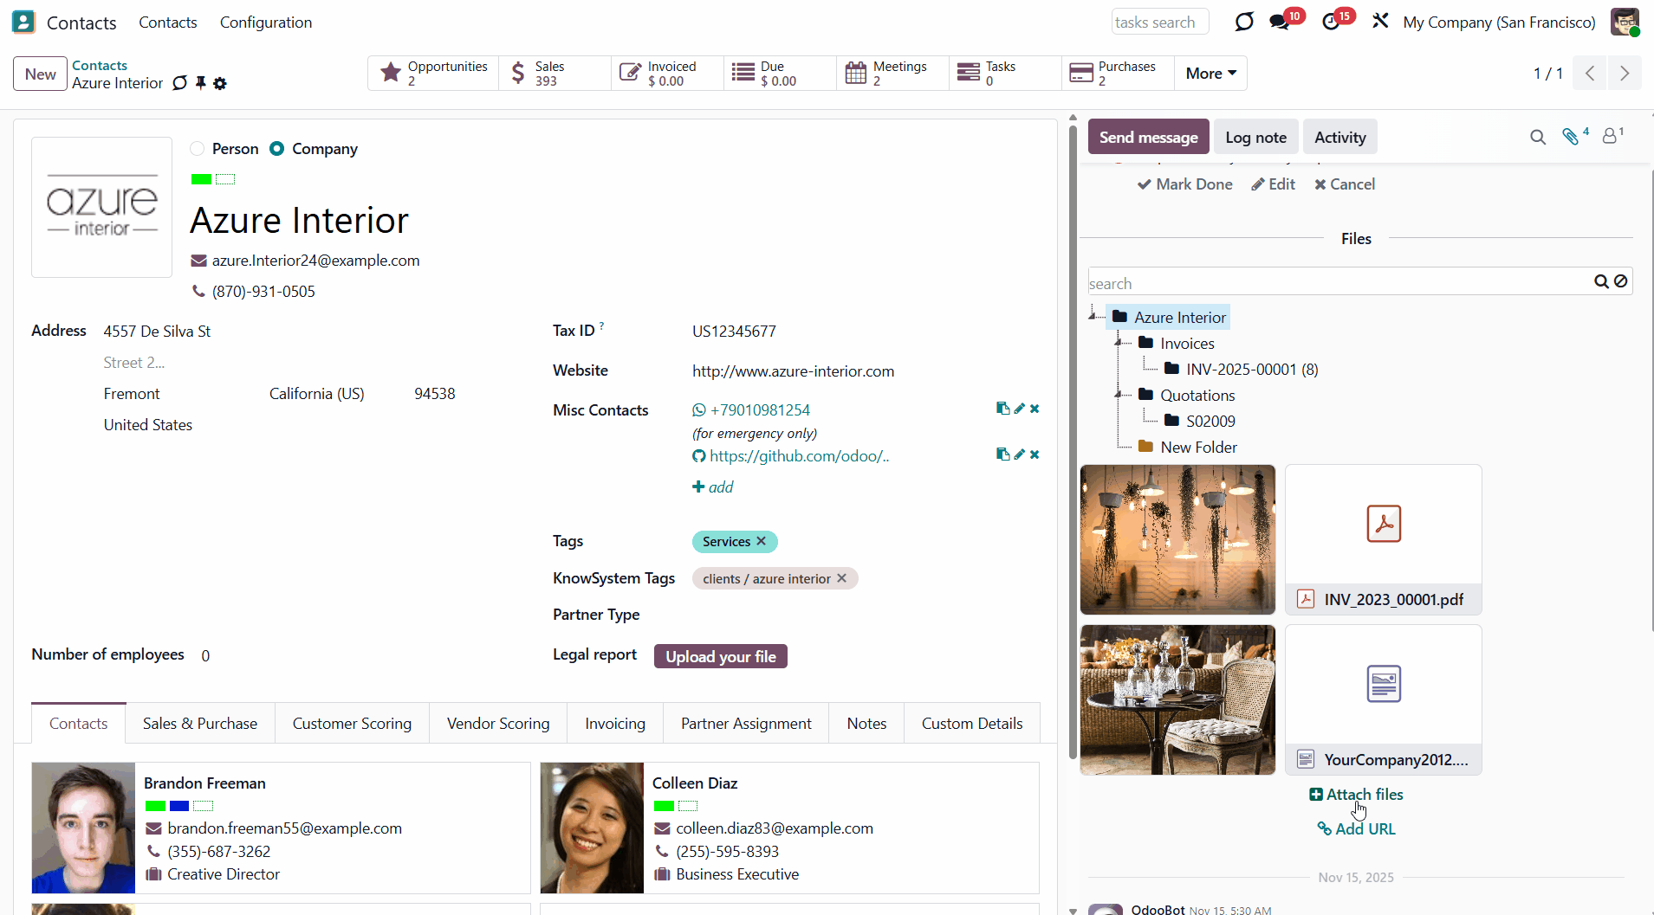Open the More smart buttons dropdown
The height and width of the screenshot is (915, 1654).
pyautogui.click(x=1210, y=74)
